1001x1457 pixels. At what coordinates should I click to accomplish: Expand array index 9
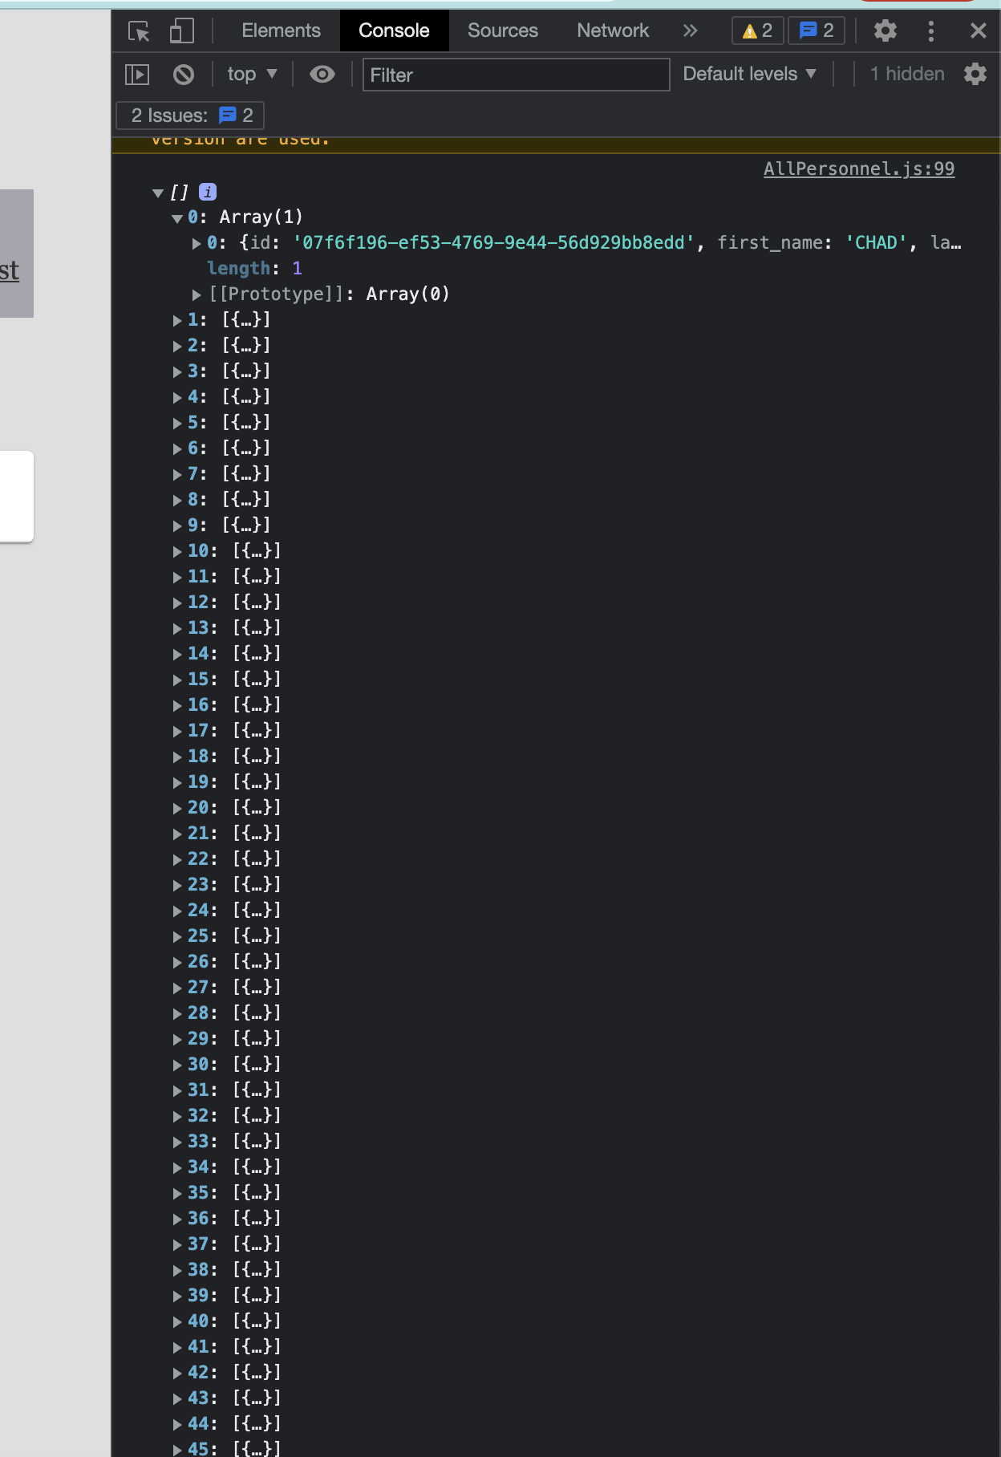click(x=177, y=526)
